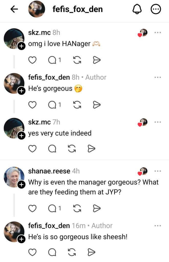Open the shanae.reese profile link
This screenshot has width=169, height=262.
[49, 171]
